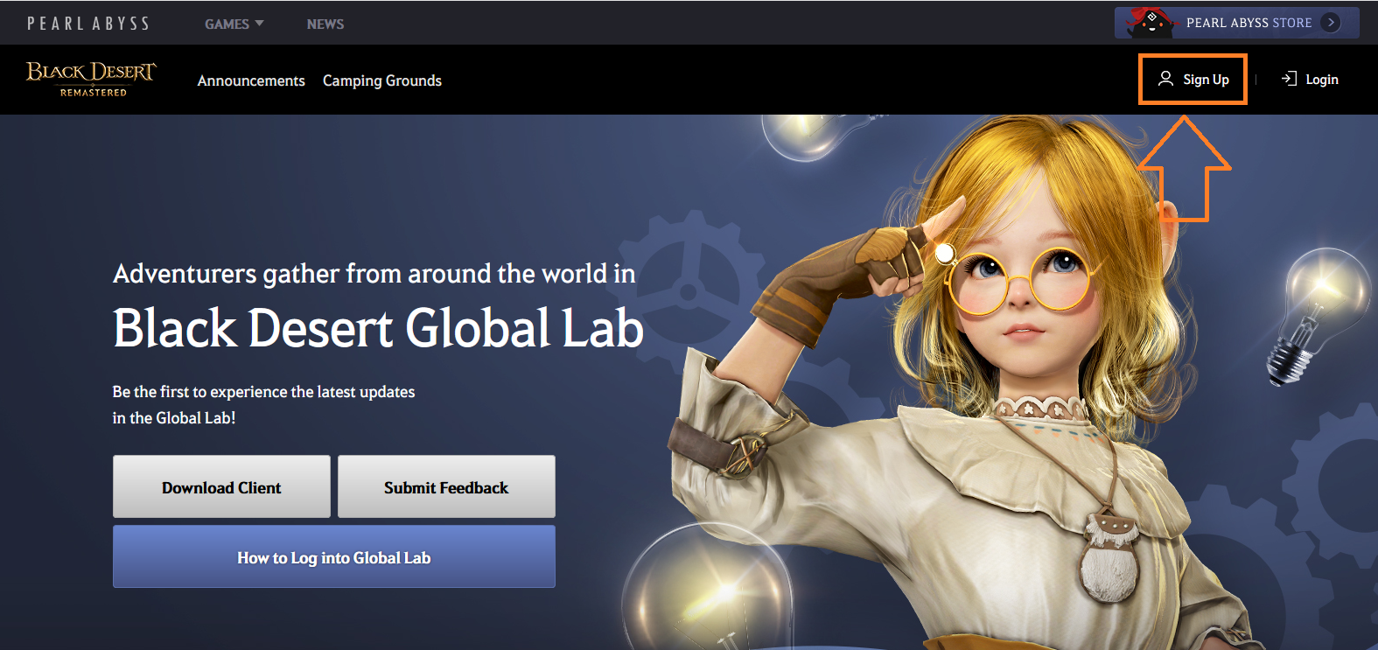Open the NEWS menu item
The width and height of the screenshot is (1378, 650).
pyautogui.click(x=325, y=24)
